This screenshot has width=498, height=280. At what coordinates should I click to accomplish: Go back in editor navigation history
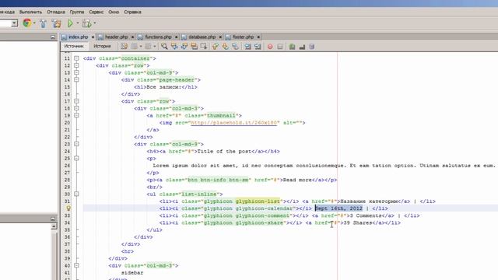point(135,47)
